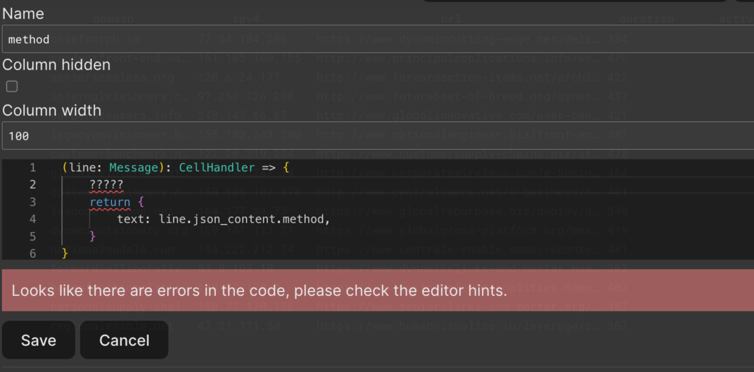754x372 pixels.
Task: Click line number 1 in editor gutter
Action: [32, 167]
